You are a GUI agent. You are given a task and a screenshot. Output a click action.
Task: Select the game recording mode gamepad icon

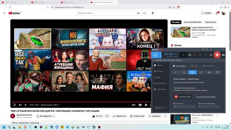(209, 72)
